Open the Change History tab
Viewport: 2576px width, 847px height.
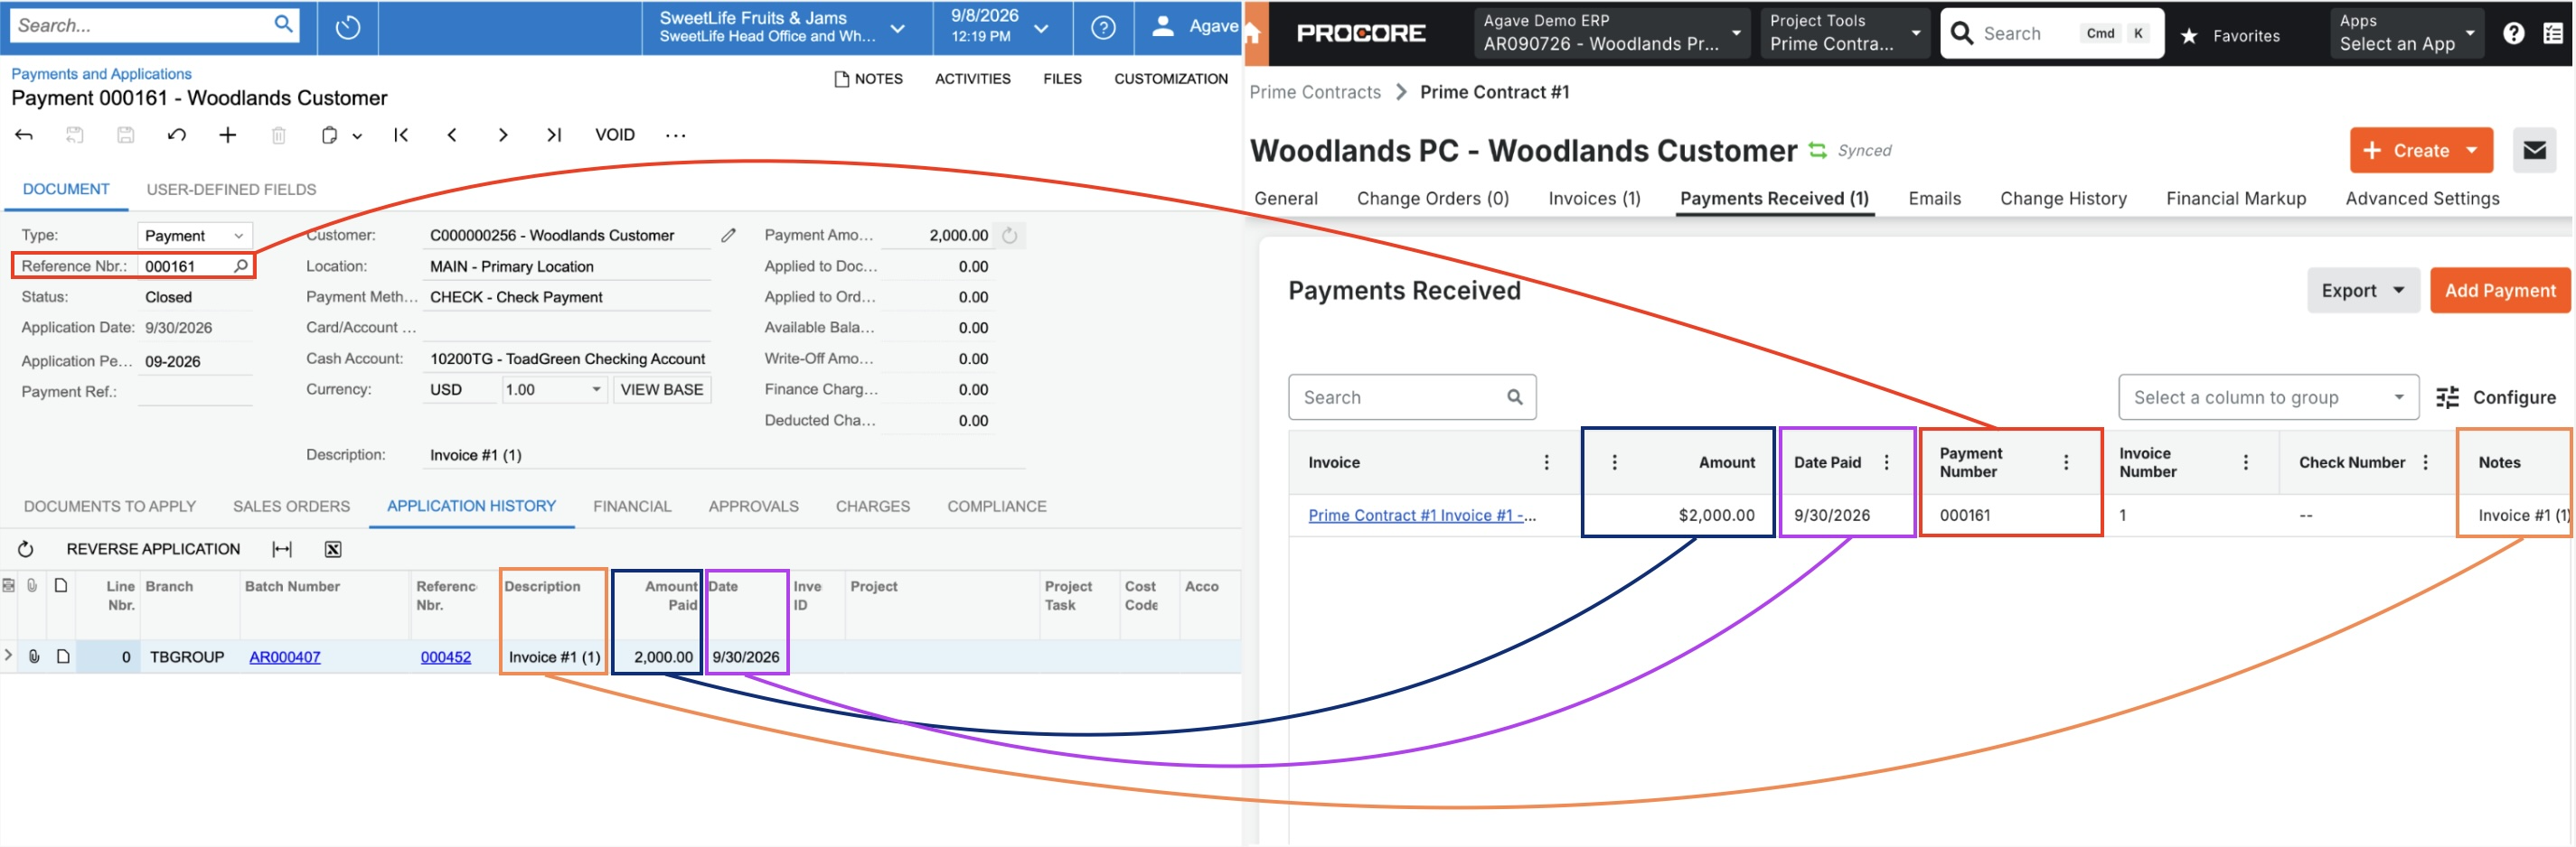[2063, 199]
